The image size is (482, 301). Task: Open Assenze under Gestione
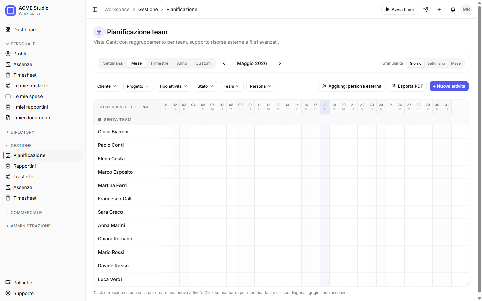(x=43, y=187)
